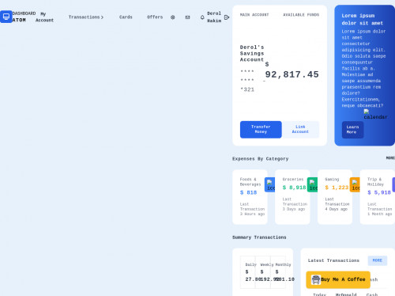
Task: Click the calendar image in the promo card
Action: (375, 115)
